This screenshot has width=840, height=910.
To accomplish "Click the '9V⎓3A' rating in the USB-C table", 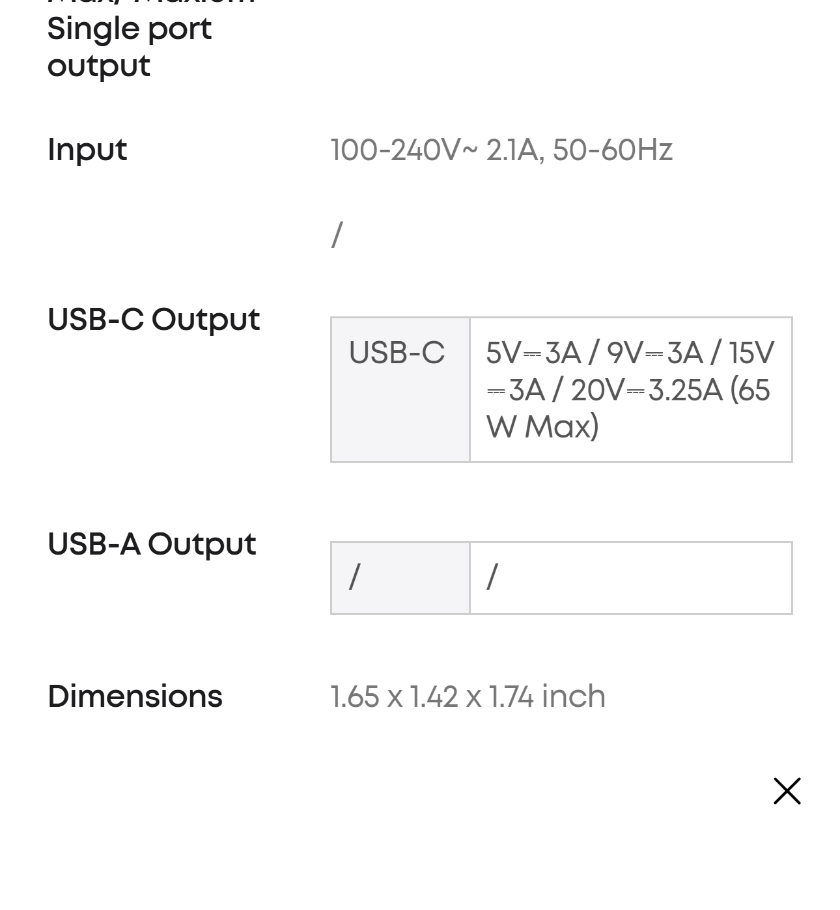I will 654,353.
